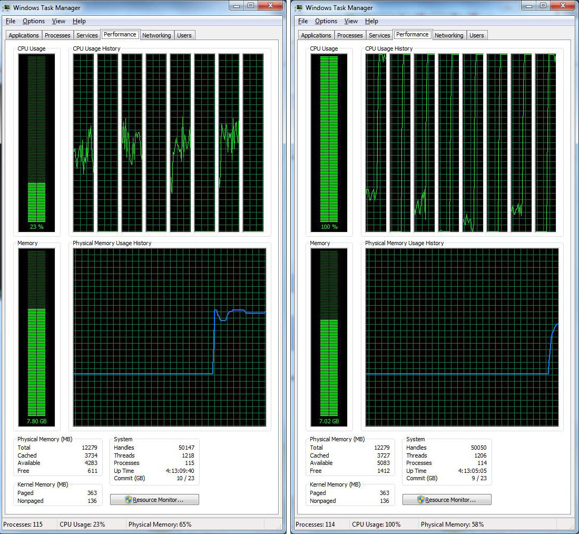This screenshot has height=534, width=579.
Task: Maximize the left Task Manager window
Action: (251, 6)
